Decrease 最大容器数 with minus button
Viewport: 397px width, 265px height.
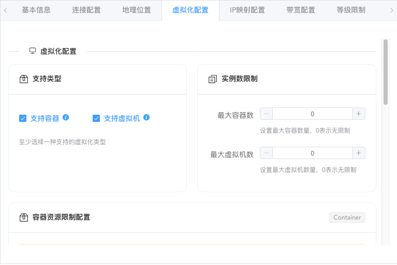tap(266, 114)
